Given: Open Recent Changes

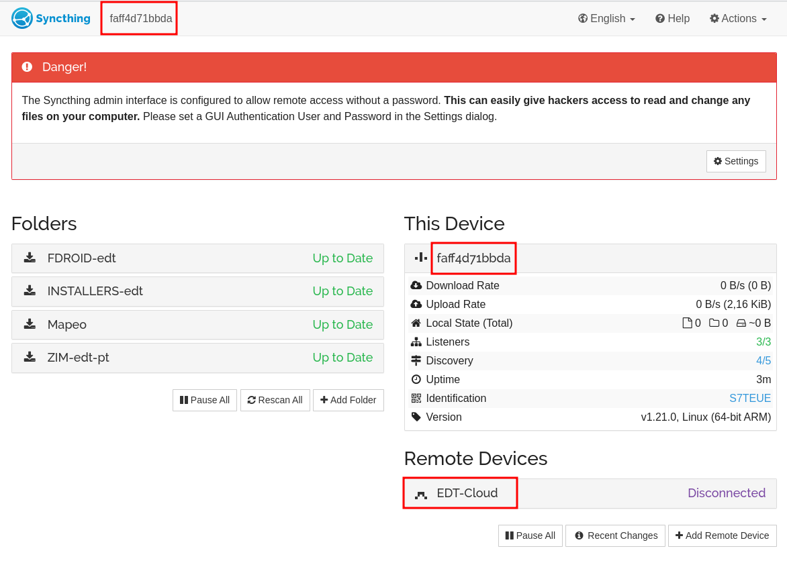Looking at the screenshot, I should point(615,535).
